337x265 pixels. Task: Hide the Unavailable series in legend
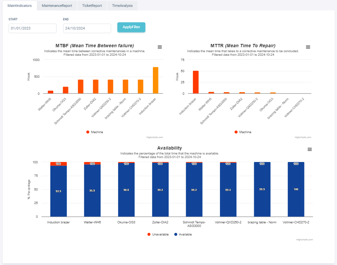coord(158,234)
